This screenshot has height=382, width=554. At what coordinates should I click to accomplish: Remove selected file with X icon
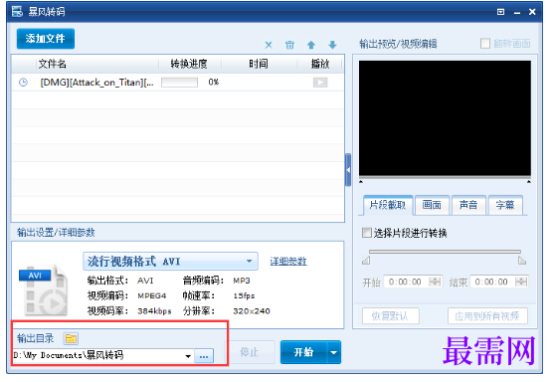[269, 45]
